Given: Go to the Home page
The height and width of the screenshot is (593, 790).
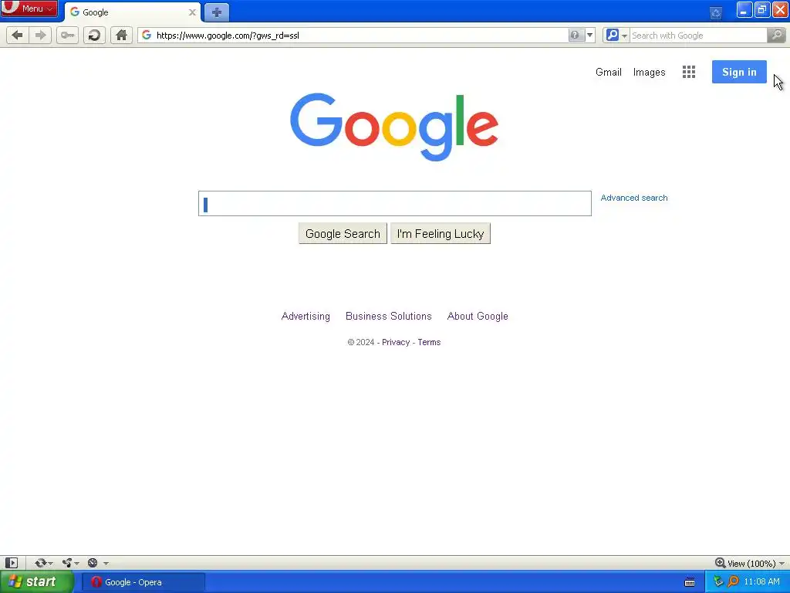Looking at the screenshot, I should (x=121, y=36).
